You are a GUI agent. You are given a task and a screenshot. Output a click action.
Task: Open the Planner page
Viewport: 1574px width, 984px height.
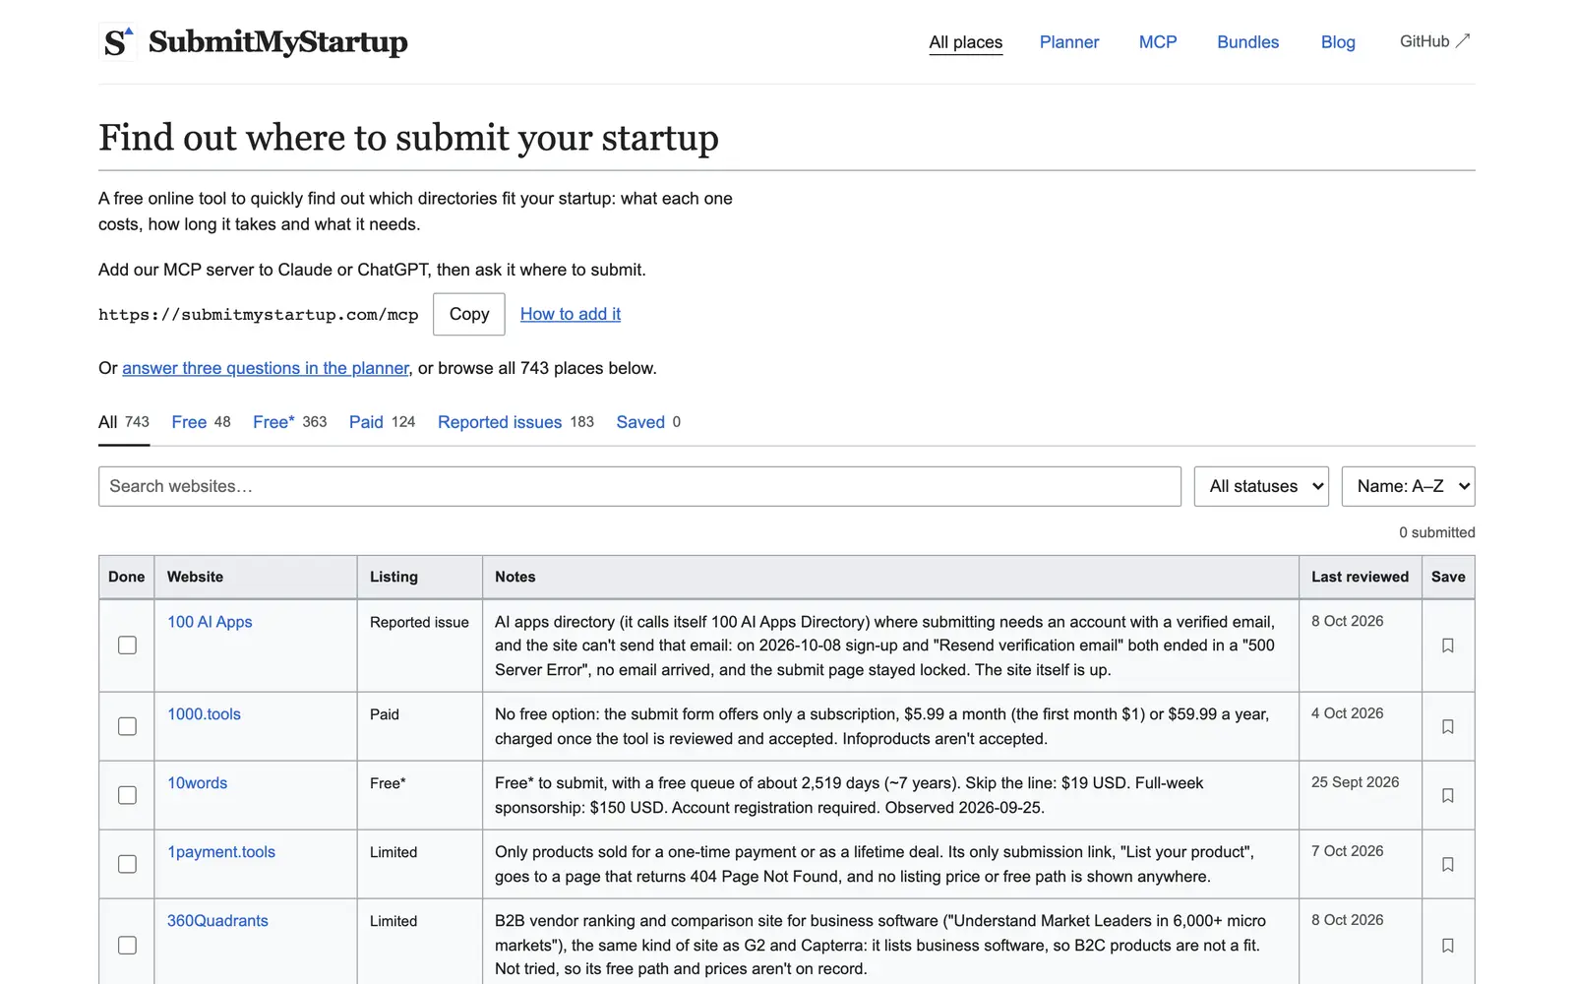click(x=1069, y=42)
